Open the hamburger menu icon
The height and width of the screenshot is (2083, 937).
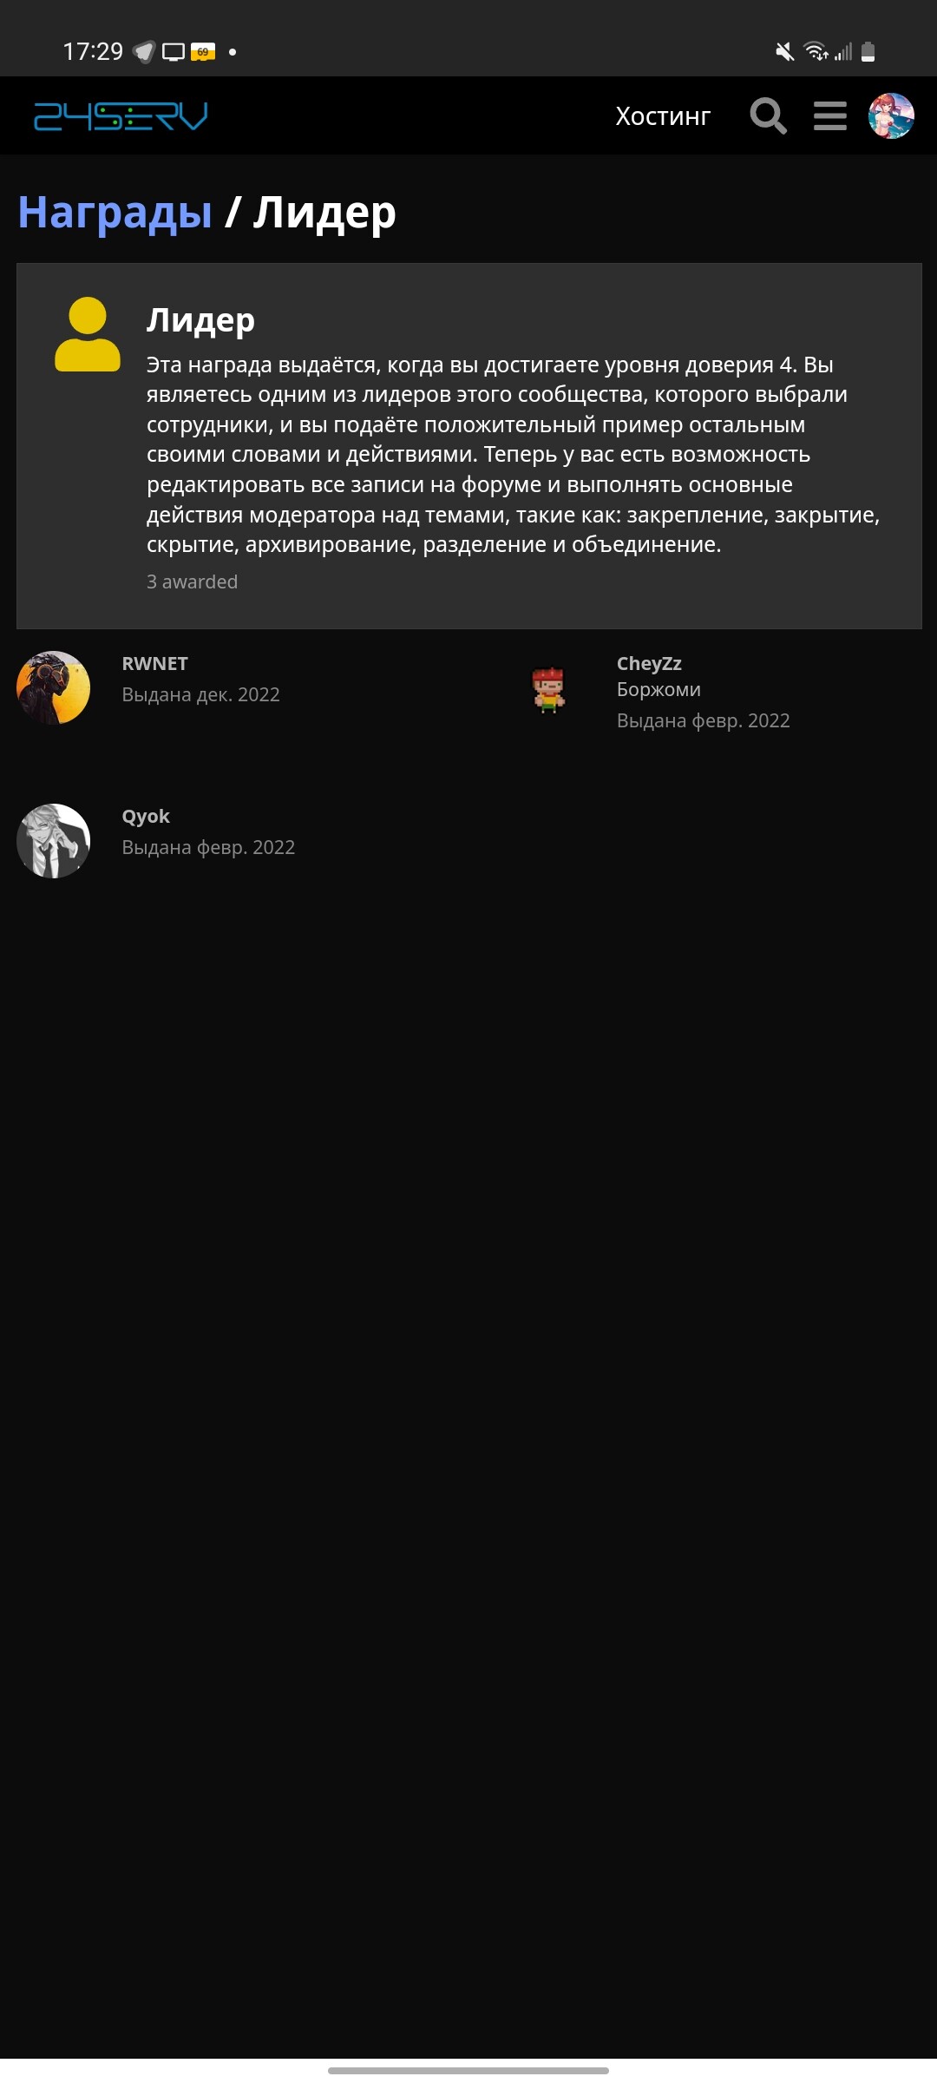[830, 115]
